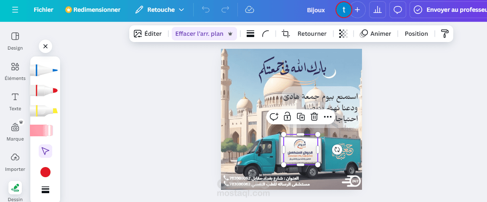Open the Dessin sidebar tab
Screen dimensions: 487x202
click(15, 191)
